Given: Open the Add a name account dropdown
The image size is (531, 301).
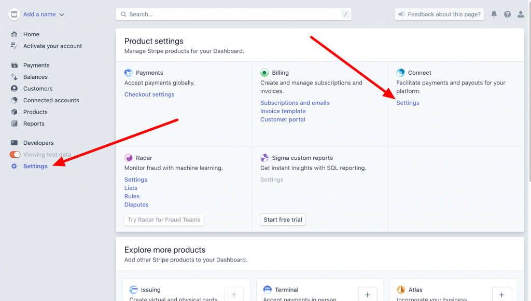Looking at the screenshot, I should (44, 14).
